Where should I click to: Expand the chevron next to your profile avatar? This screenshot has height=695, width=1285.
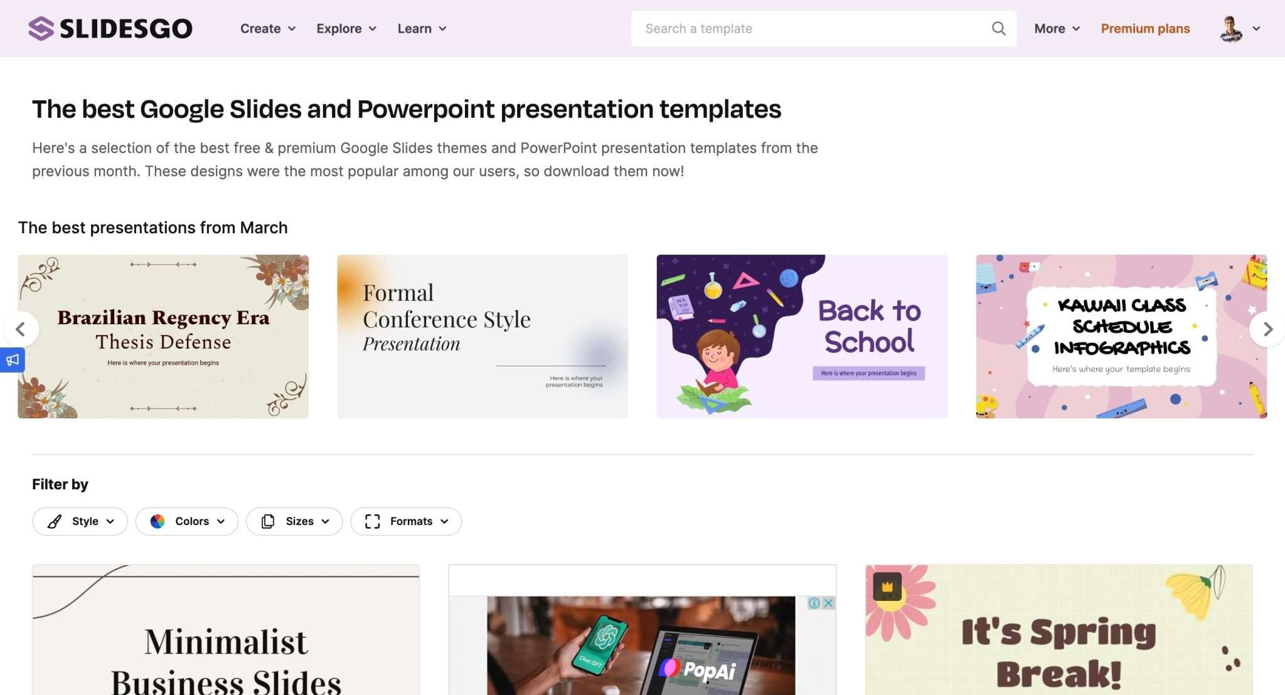coord(1257,28)
